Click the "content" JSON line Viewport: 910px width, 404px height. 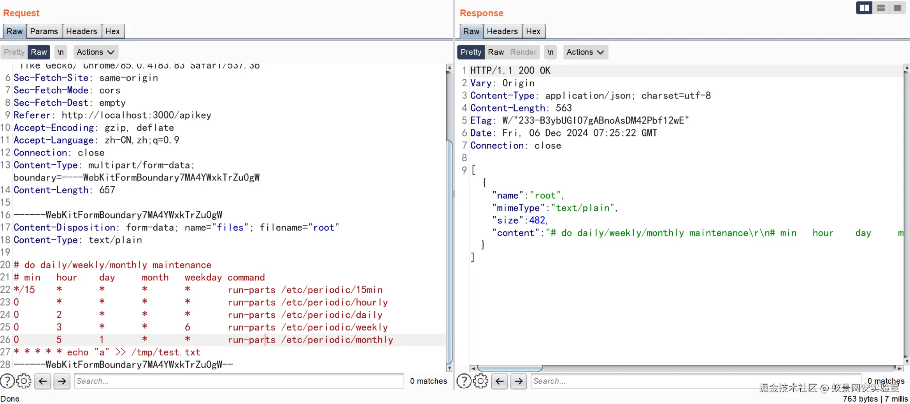click(698, 233)
